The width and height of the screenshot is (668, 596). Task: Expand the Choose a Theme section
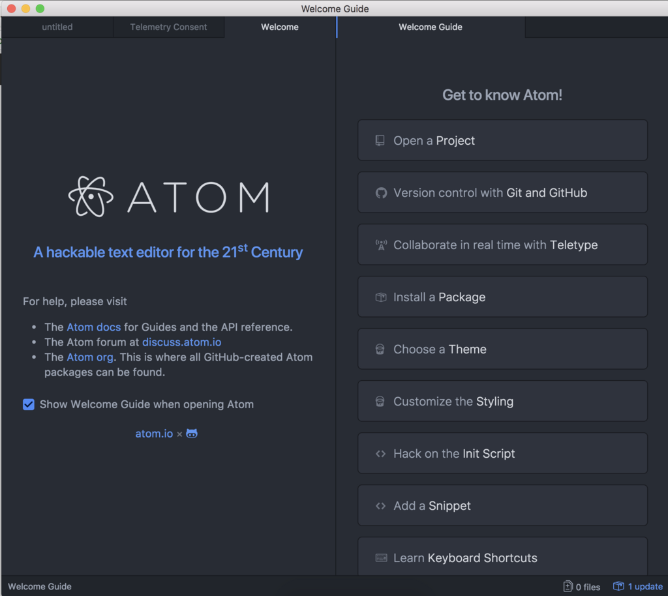502,349
